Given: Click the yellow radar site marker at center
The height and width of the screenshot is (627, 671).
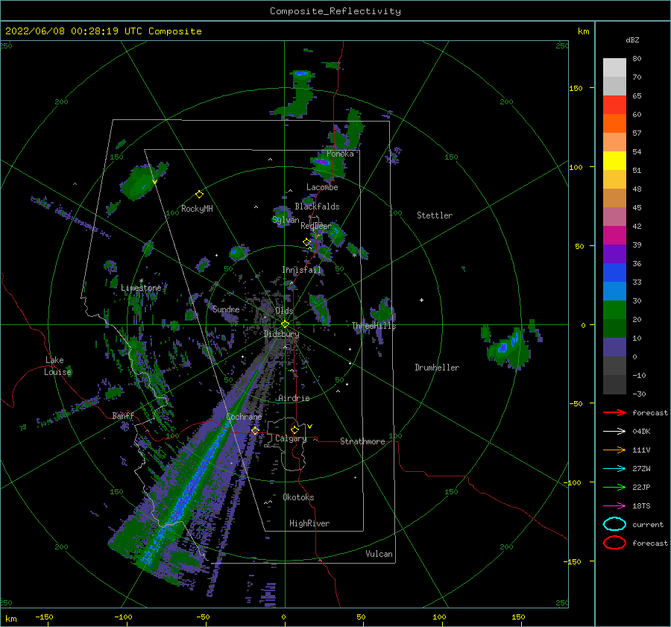Looking at the screenshot, I should pos(285,324).
